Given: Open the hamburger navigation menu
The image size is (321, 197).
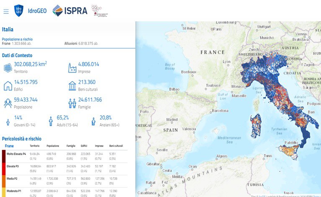Looking at the screenshot, I should pos(6,11).
